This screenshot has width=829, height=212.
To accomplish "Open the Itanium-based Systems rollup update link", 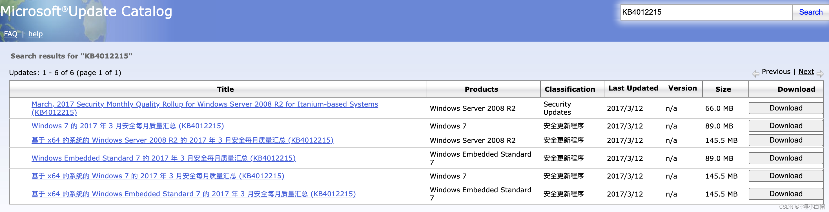I will (205, 108).
